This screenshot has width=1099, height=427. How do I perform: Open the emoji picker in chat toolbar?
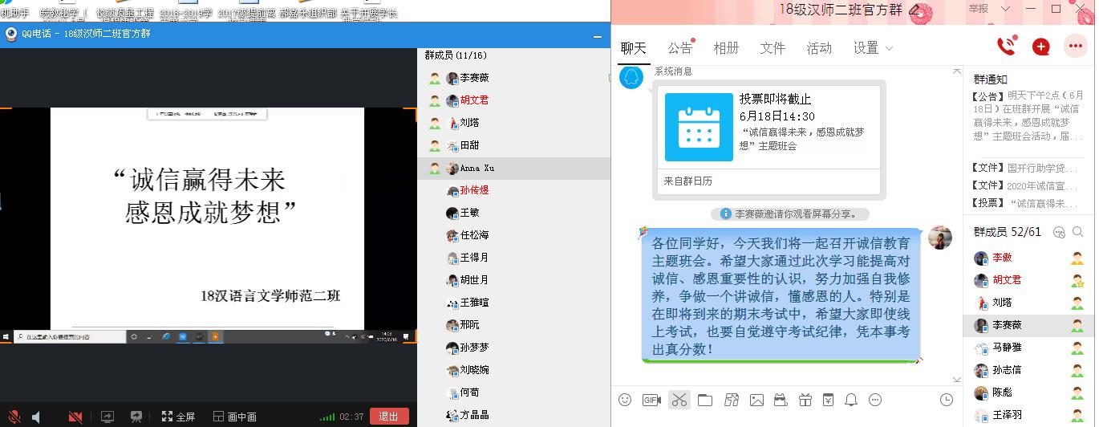point(625,400)
